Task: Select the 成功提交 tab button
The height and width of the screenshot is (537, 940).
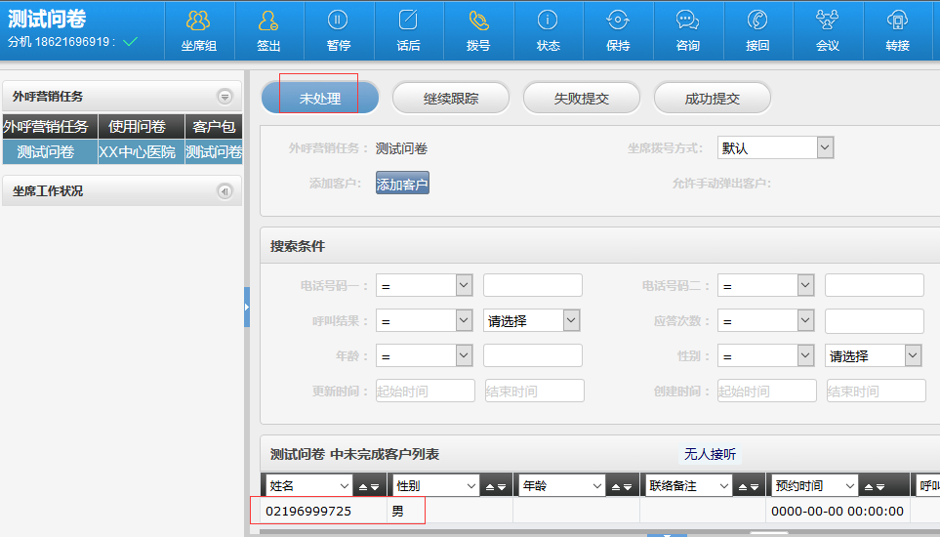Action: tap(713, 99)
